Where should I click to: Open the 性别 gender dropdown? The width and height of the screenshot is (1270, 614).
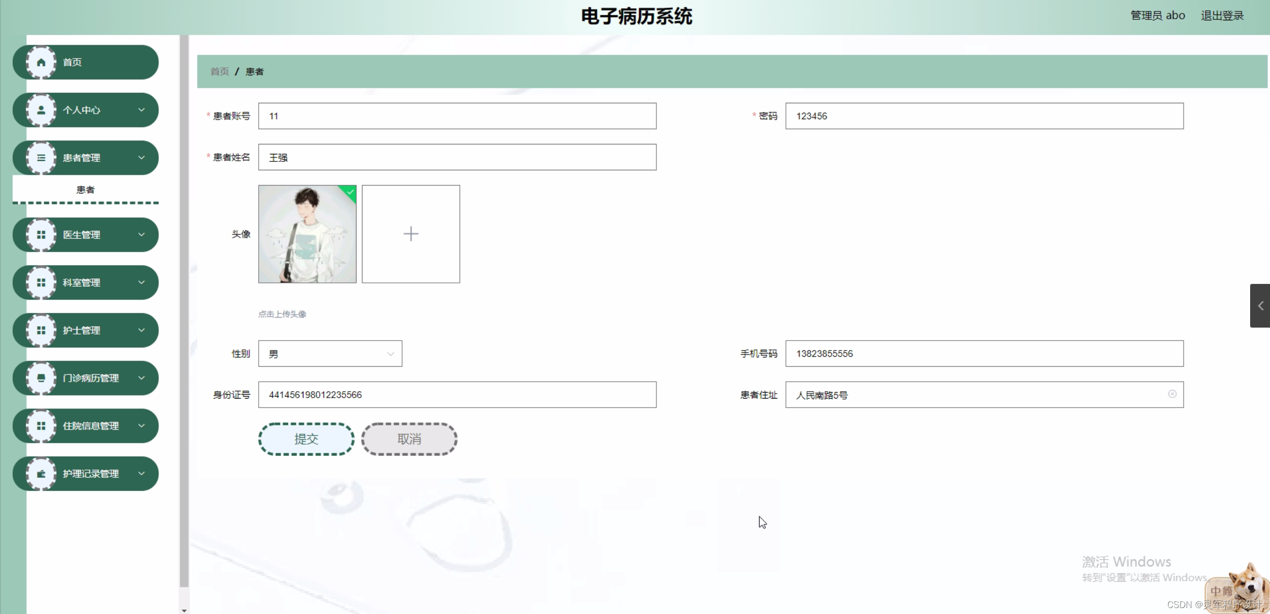pyautogui.click(x=330, y=354)
